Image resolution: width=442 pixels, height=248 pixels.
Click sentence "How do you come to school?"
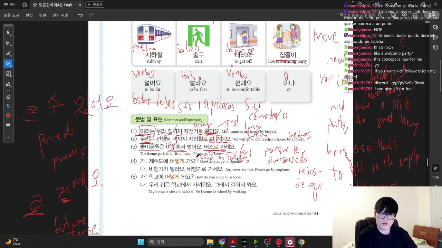point(218,177)
